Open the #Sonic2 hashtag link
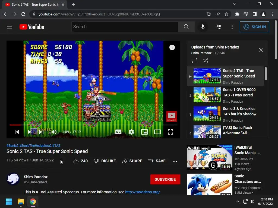This screenshot has height=208, width=278. 12,145
